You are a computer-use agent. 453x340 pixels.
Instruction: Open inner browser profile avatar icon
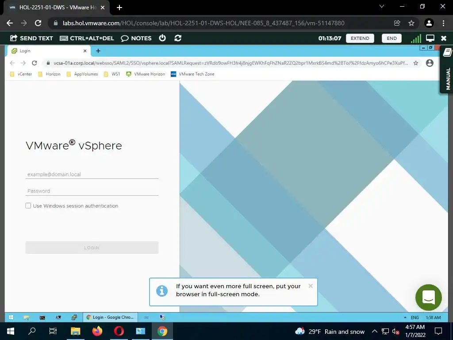pos(430,63)
